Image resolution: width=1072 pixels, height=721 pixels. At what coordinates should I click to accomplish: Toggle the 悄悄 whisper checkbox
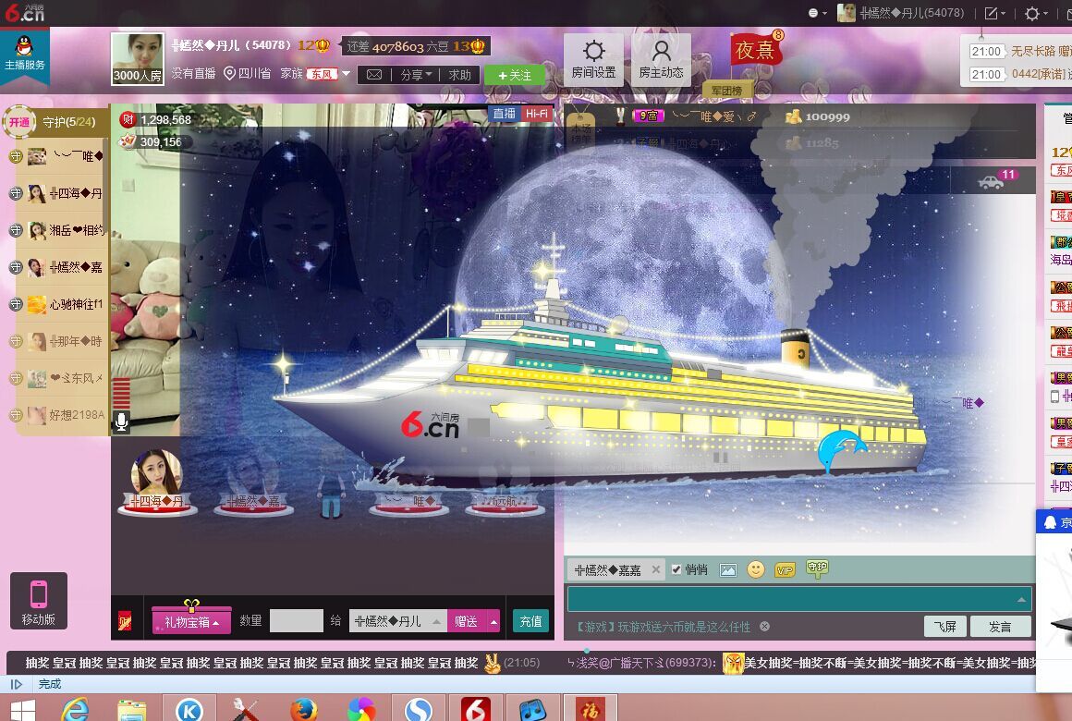click(676, 569)
